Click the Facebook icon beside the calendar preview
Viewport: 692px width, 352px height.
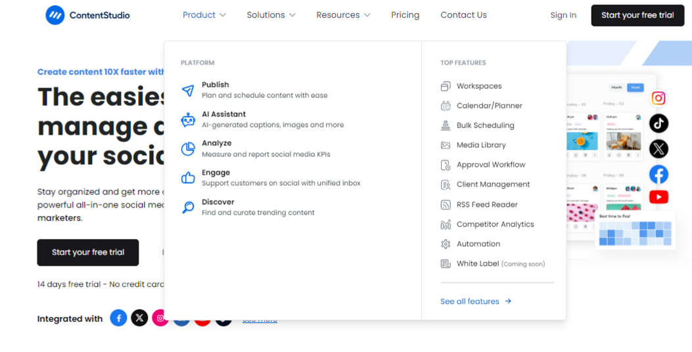pos(658,175)
